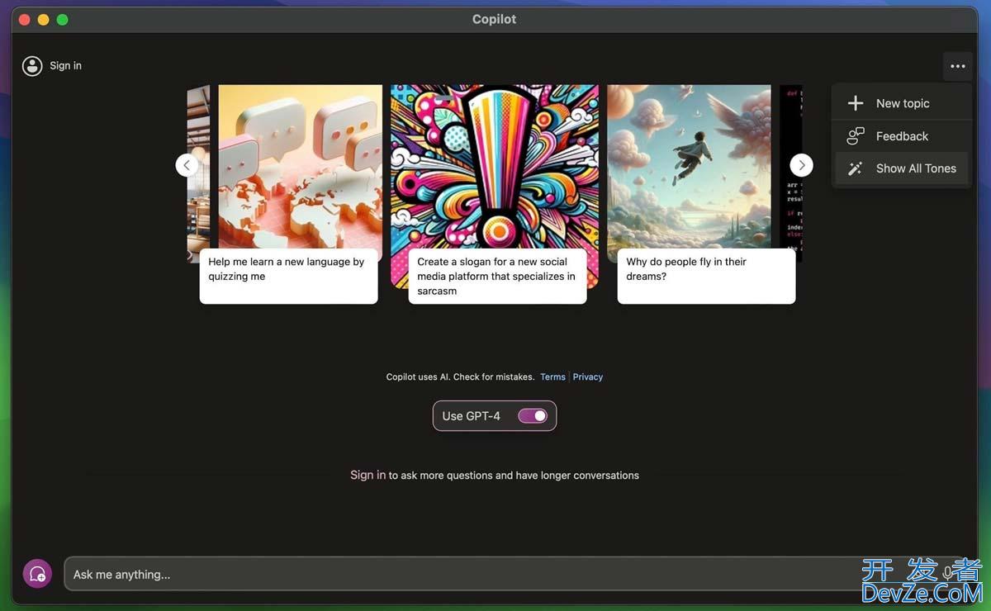Image resolution: width=991 pixels, height=611 pixels.
Task: Click the speech bubbles world map image
Action: click(x=301, y=167)
